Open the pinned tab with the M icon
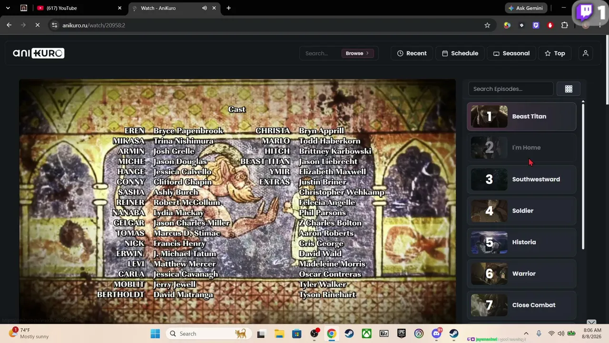Viewport: 609px width, 343px height. coord(24,8)
